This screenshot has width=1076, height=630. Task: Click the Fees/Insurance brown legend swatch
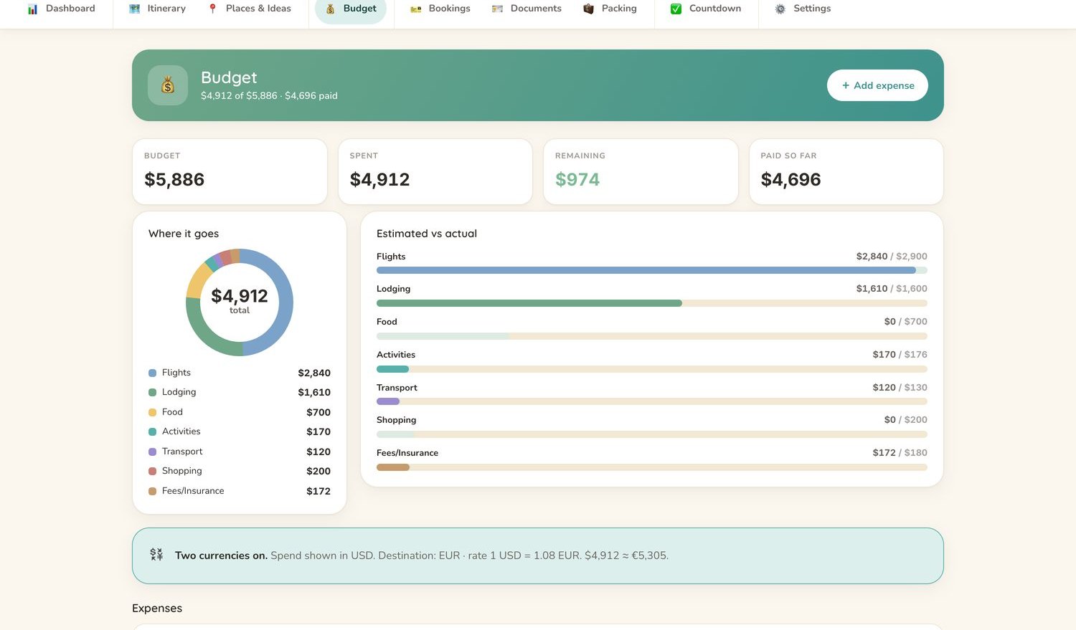click(152, 491)
